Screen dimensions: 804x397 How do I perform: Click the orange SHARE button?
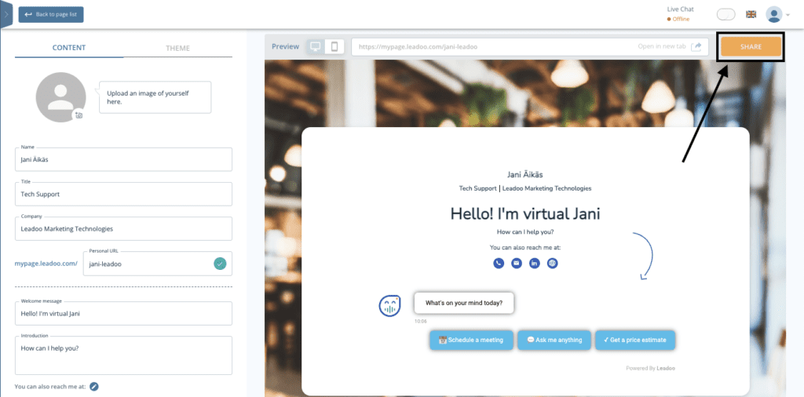(x=751, y=47)
